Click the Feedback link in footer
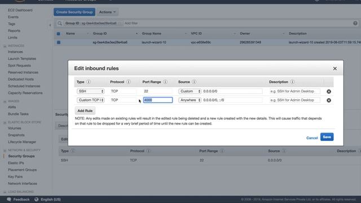 coord(21,199)
